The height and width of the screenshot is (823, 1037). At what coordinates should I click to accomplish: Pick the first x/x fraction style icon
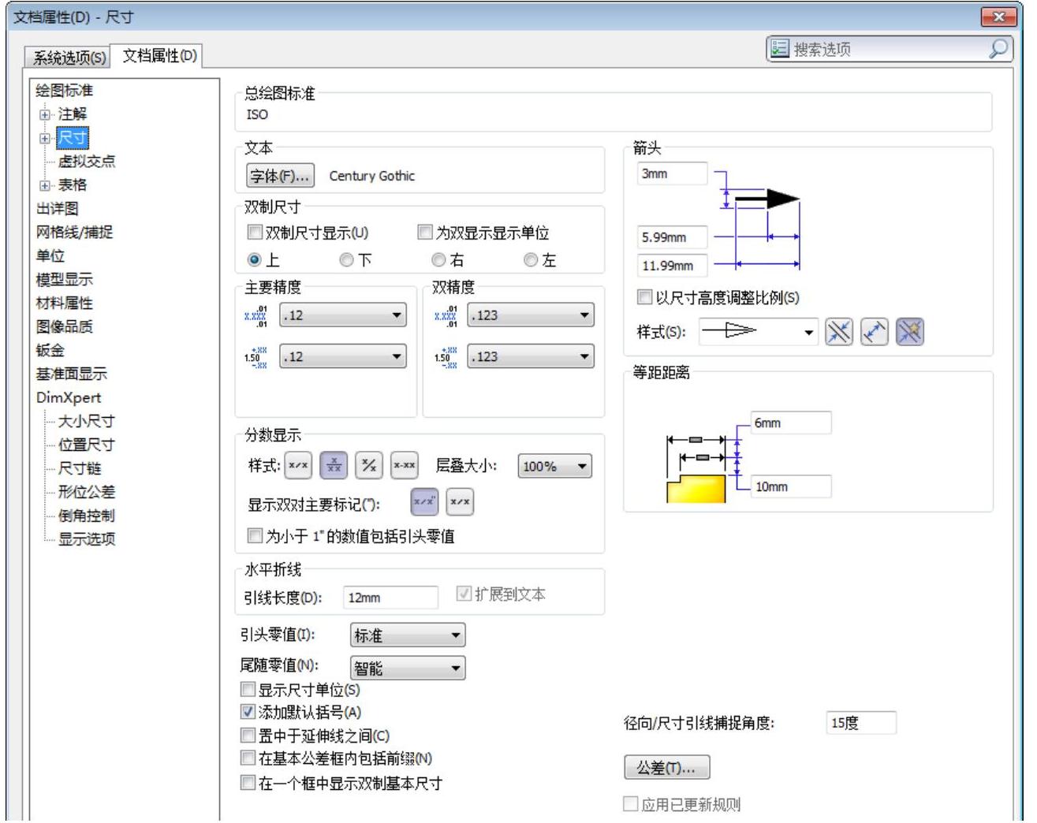[298, 466]
